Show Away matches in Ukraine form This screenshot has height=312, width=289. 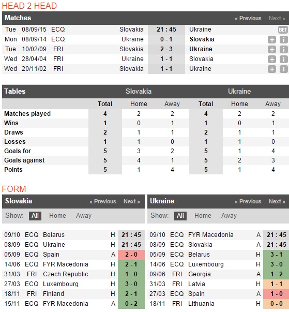click(x=229, y=216)
